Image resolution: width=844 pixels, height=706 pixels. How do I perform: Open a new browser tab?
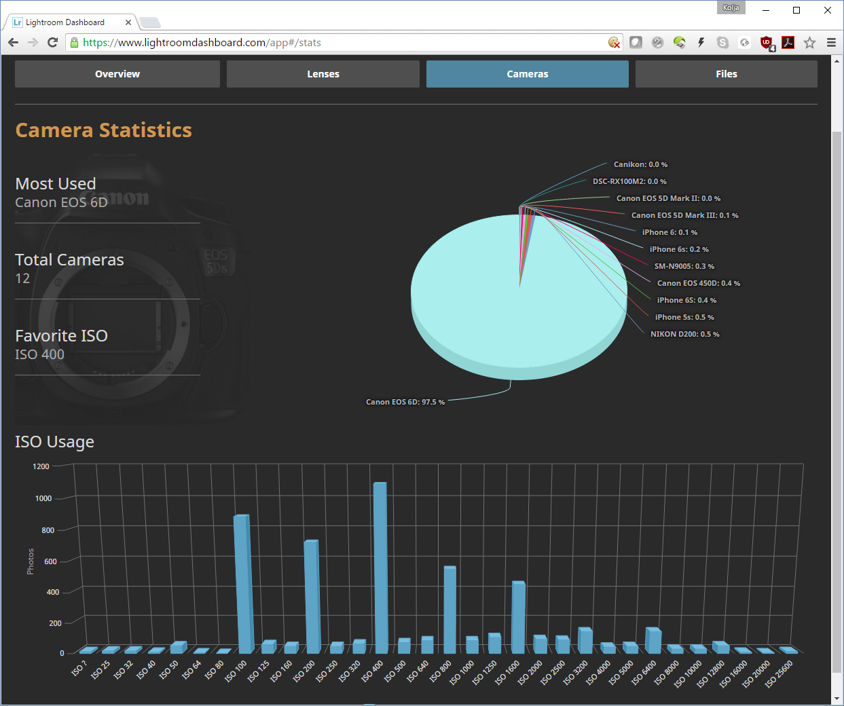(x=149, y=22)
